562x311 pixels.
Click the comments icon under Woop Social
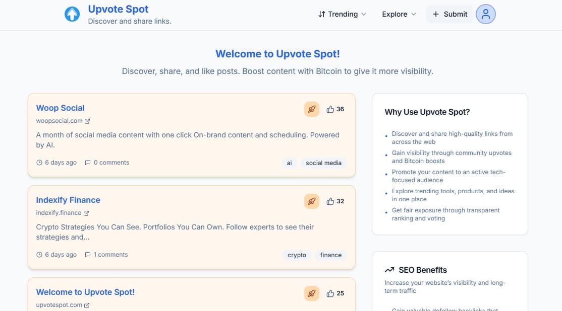tap(87, 162)
